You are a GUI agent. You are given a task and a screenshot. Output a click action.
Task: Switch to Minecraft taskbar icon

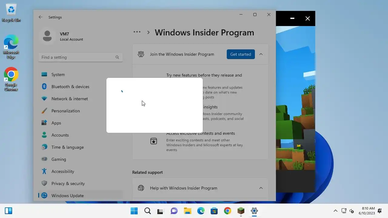pyautogui.click(x=241, y=211)
